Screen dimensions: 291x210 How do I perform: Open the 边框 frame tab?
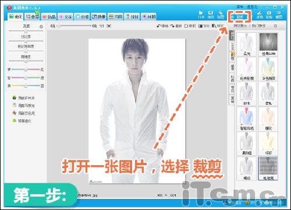pyautogui.click(x=82, y=17)
